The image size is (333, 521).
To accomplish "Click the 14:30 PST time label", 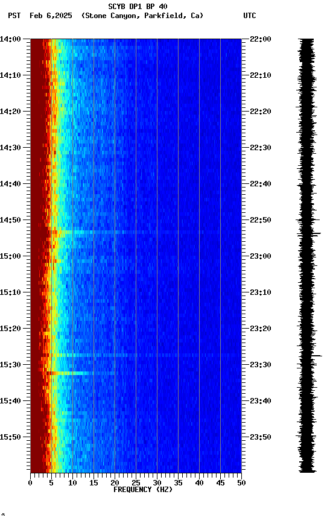I will (x=10, y=148).
